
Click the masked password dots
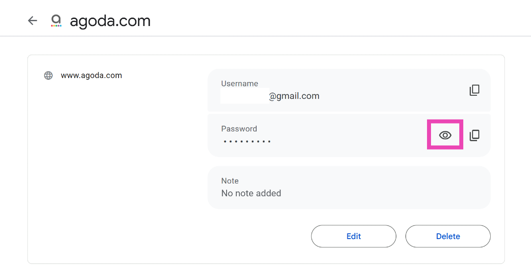point(247,142)
